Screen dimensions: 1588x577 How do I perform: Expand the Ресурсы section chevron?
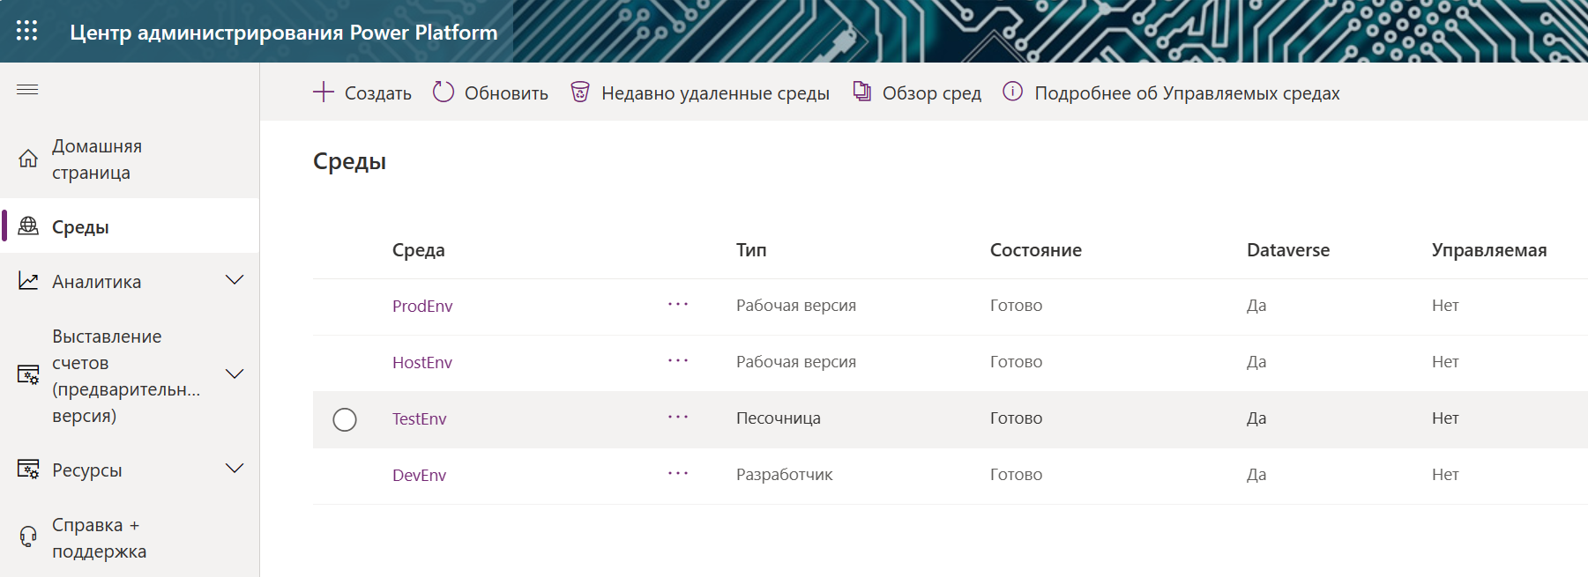point(235,469)
